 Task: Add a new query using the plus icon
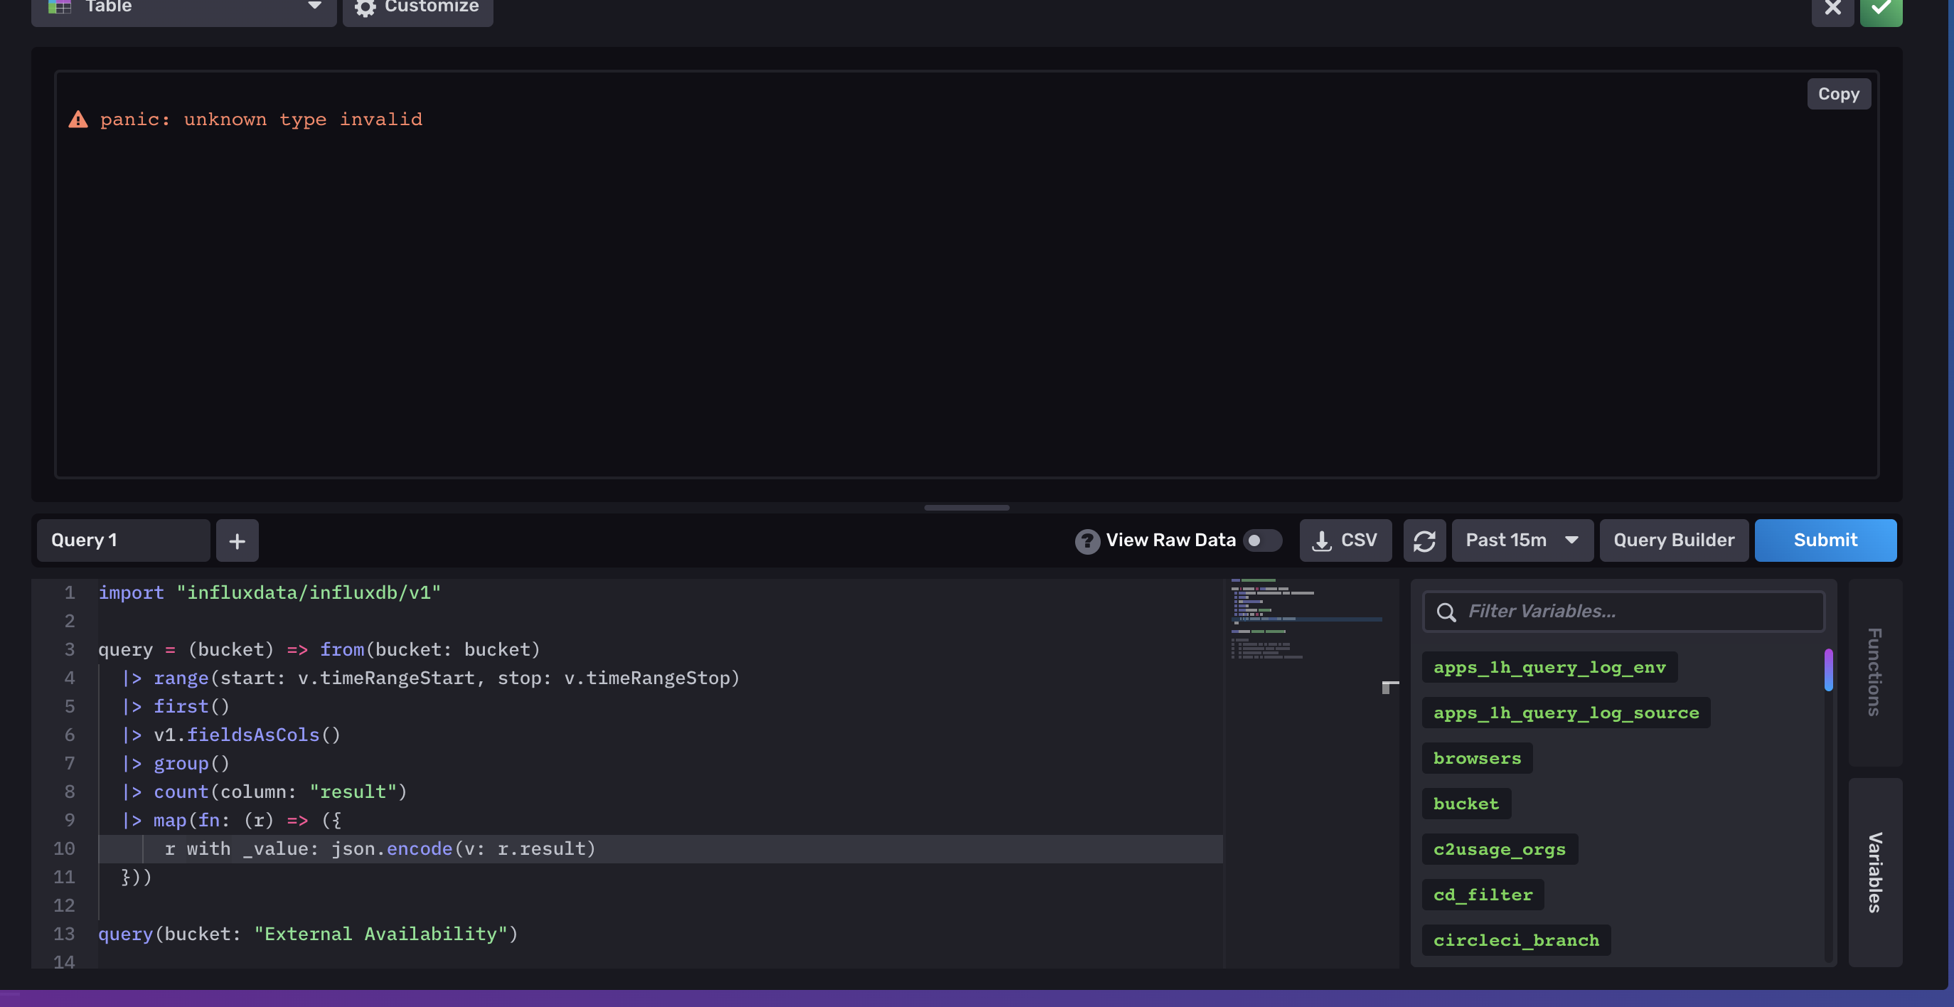click(x=237, y=540)
